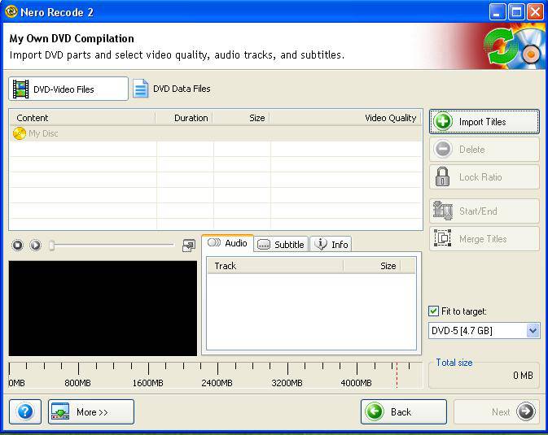Click the green plus Import Titles icon
Image resolution: width=548 pixels, height=435 pixels.
pos(443,122)
